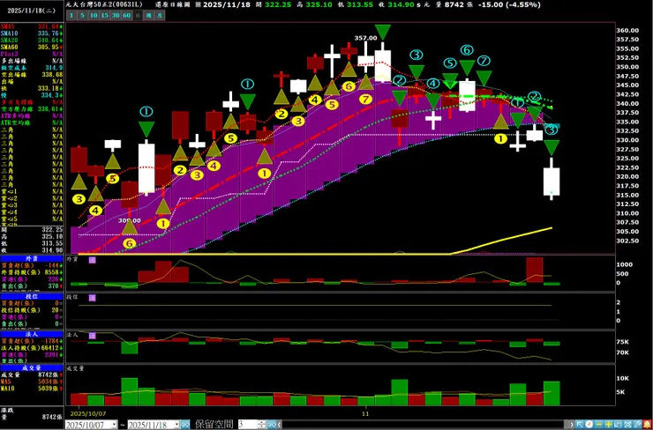Click the chart title 元大台灣50正2(00631L)
Screen dimensions: 653x430
click(104, 4)
